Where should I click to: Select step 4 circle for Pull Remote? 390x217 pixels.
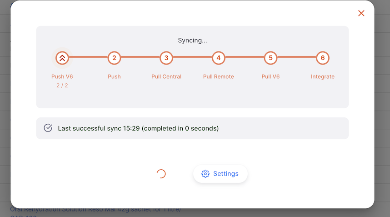(x=218, y=58)
